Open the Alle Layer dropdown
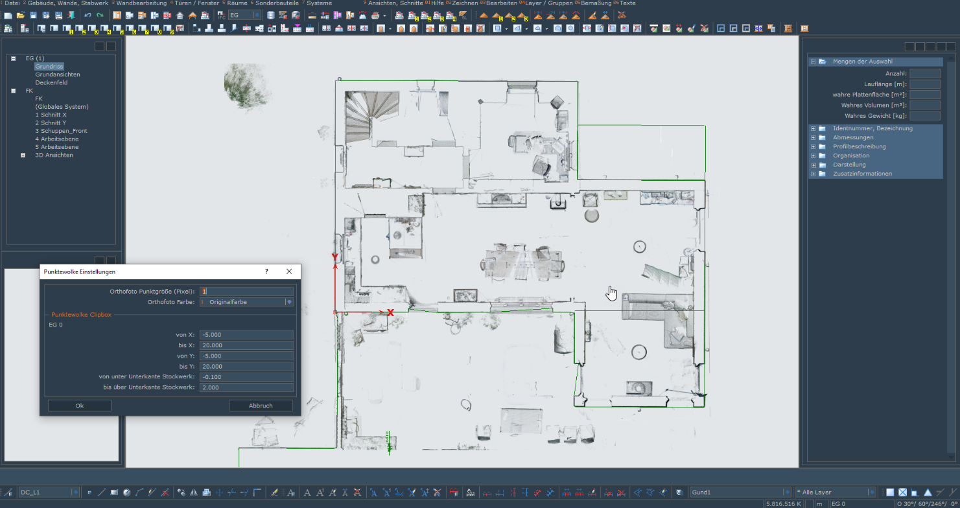 [836, 492]
